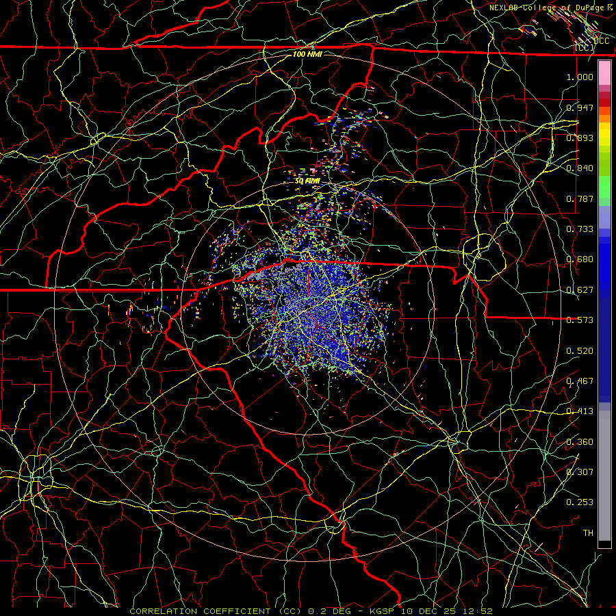Click the 0.360 color scale value
616x616 pixels.
point(580,442)
